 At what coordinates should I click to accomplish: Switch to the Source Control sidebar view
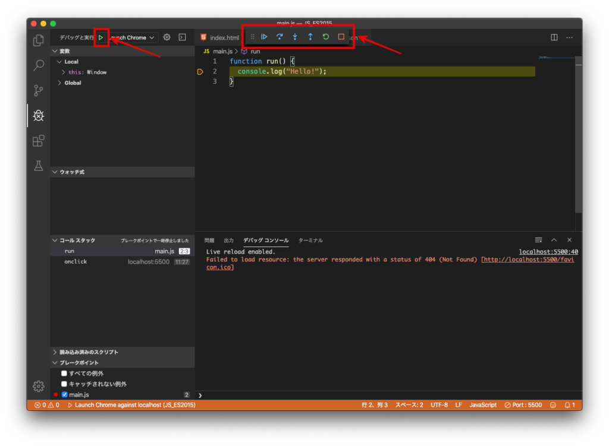[x=38, y=90]
